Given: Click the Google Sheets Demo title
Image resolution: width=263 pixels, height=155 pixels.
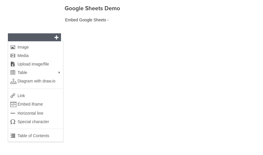Looking at the screenshot, I should pos(93,8).
